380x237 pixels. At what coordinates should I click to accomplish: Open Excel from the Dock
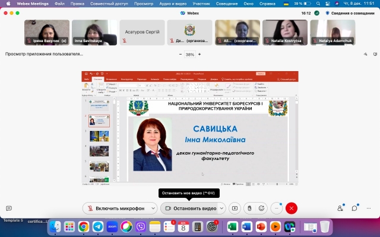(x=232, y=226)
